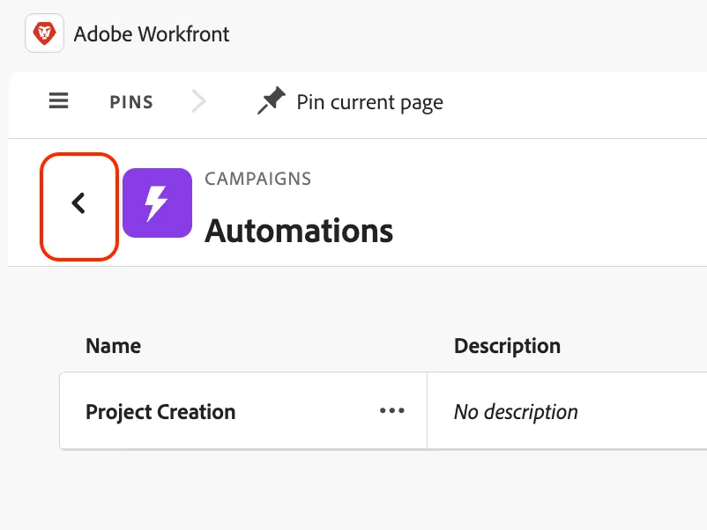This screenshot has width=707, height=530.
Task: Click the Name column header
Action: [x=113, y=346]
